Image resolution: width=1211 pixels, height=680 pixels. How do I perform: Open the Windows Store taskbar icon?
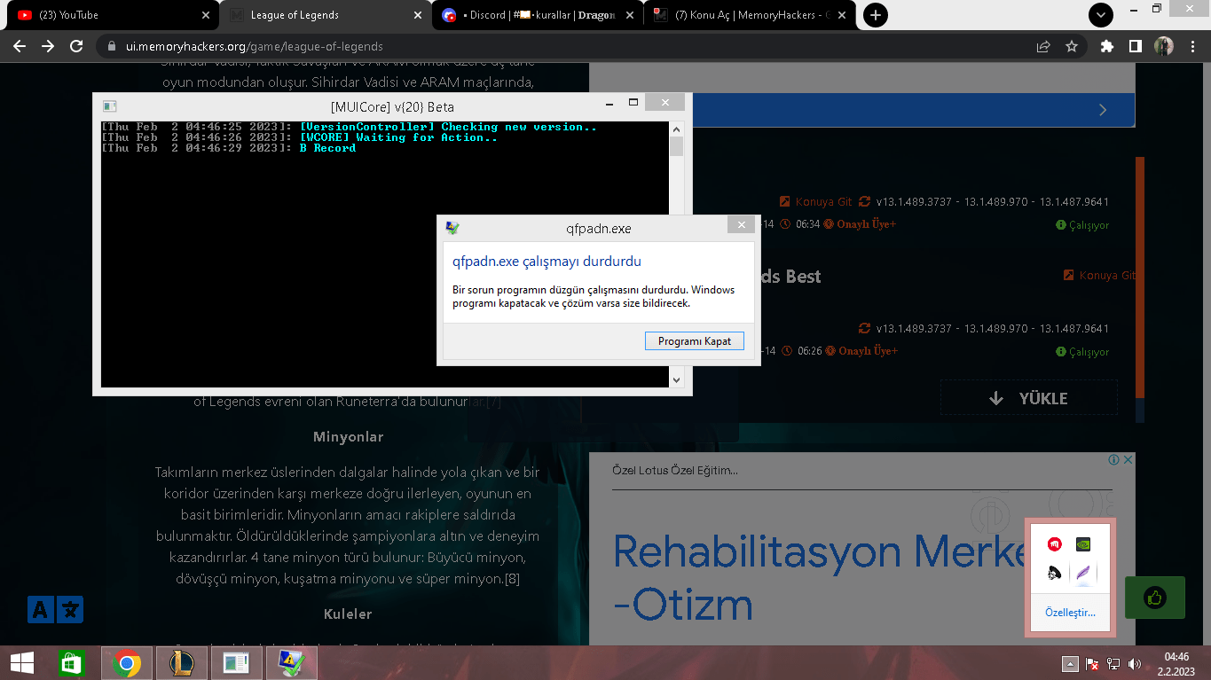[x=71, y=663]
